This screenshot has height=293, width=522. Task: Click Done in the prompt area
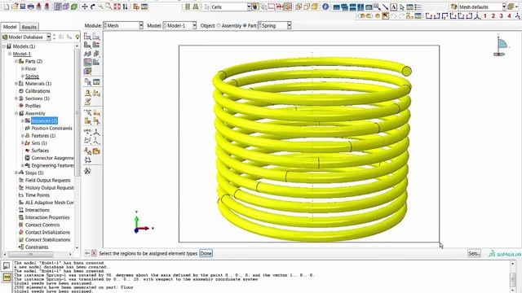[206, 253]
